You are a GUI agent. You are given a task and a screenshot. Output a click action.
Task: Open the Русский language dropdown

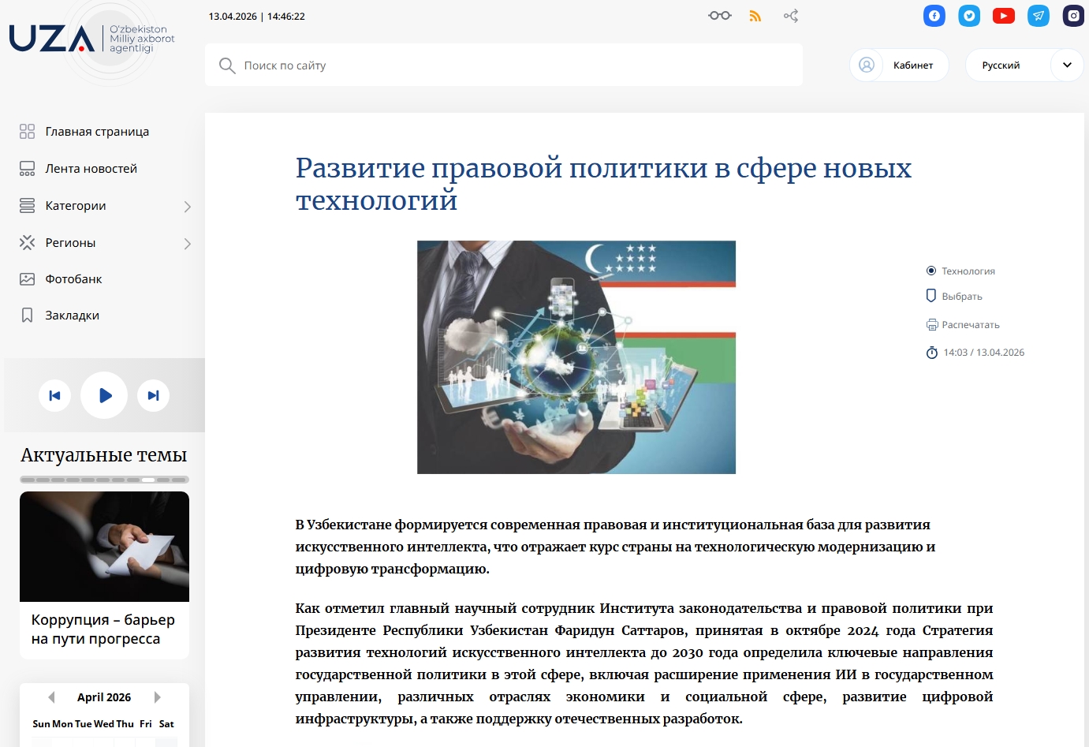1066,65
